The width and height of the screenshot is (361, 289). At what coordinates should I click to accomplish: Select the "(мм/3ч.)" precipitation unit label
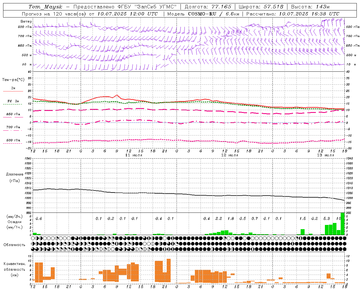point(15,216)
